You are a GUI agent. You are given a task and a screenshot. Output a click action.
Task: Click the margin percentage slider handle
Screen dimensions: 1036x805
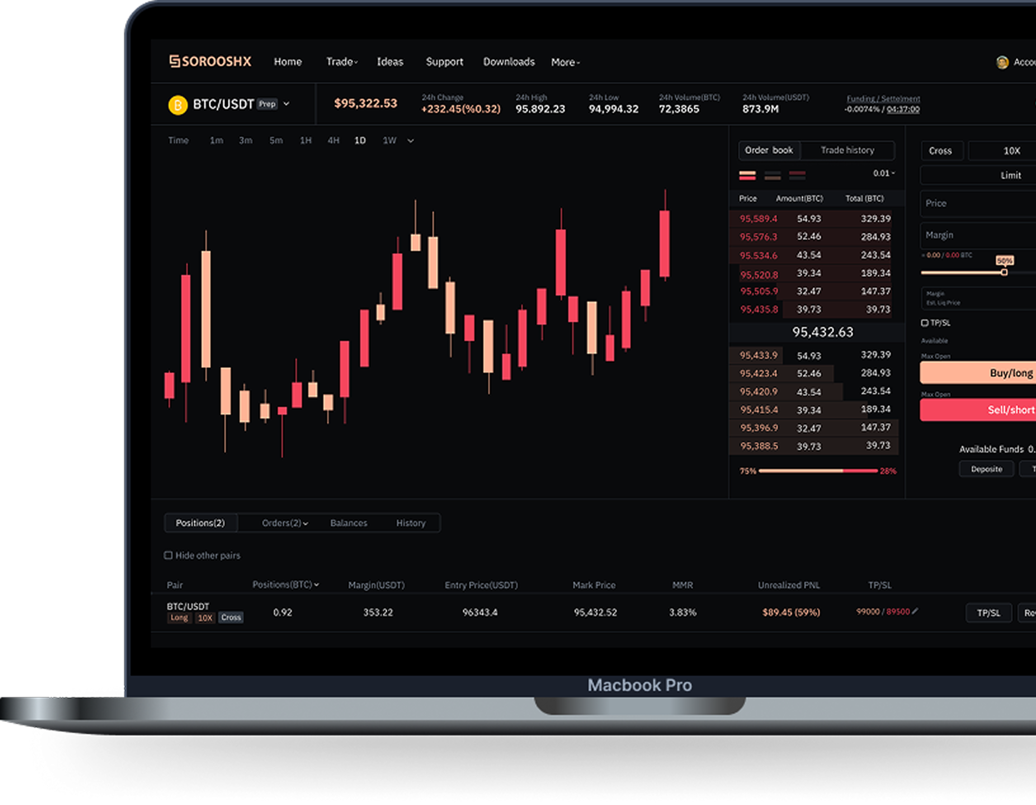pos(1004,272)
